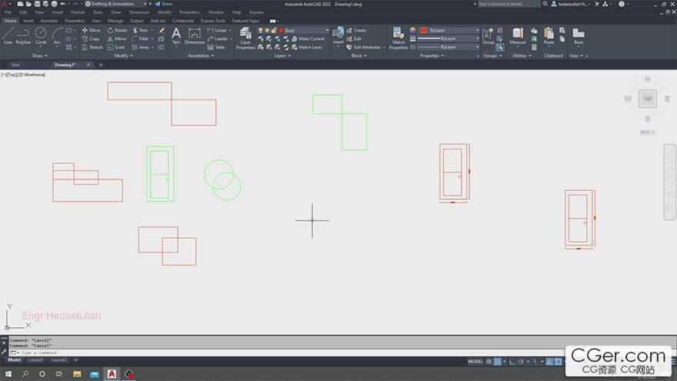
Task: Switch to the Layout1 tab
Action: tap(35, 360)
